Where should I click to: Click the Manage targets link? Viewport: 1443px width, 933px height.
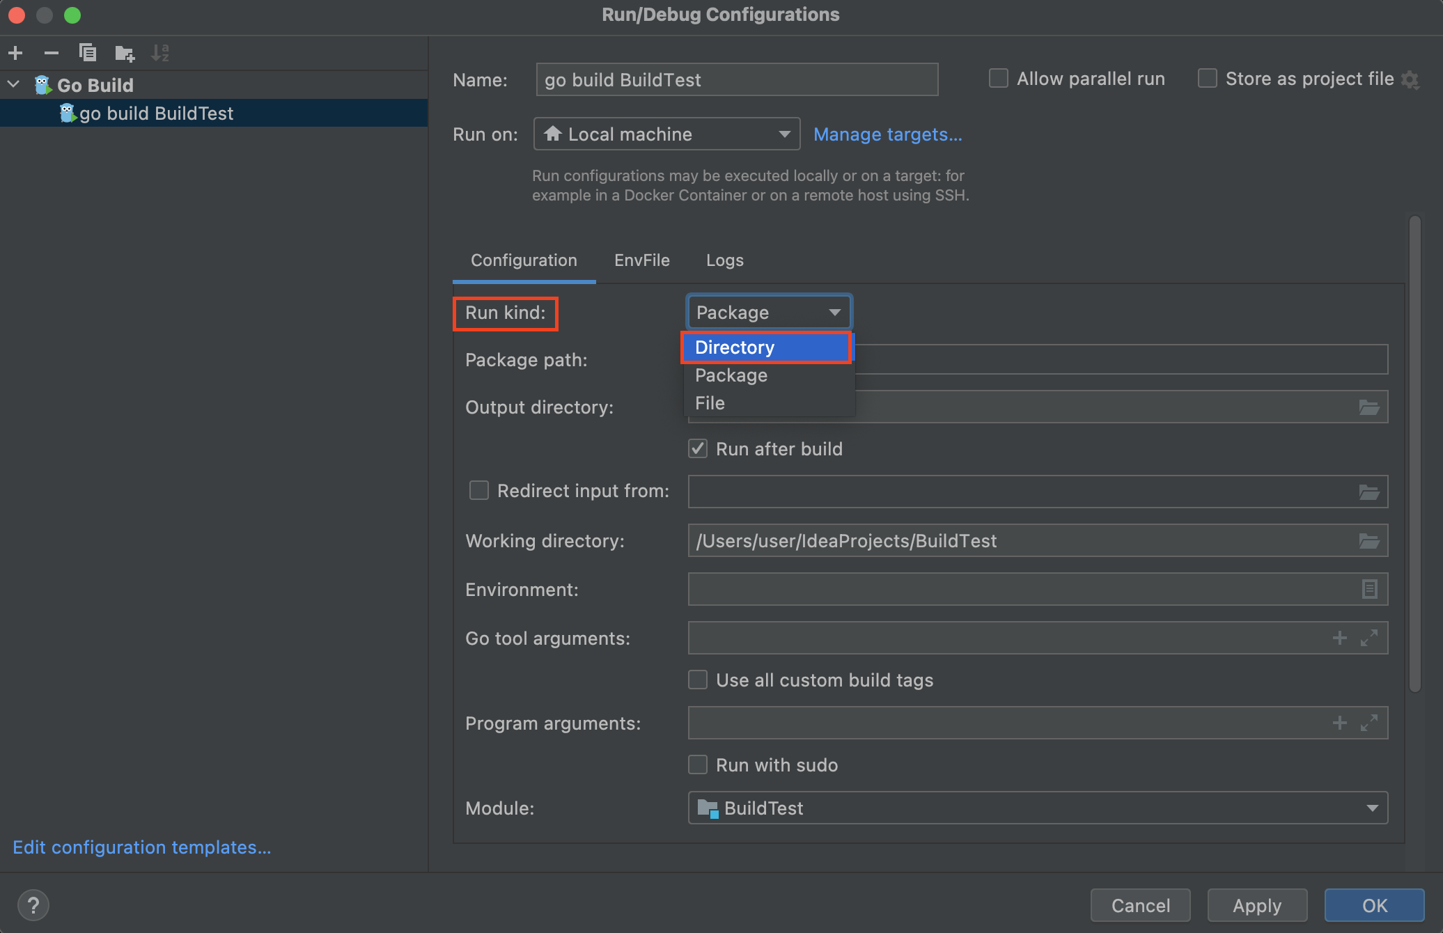[x=887, y=134]
